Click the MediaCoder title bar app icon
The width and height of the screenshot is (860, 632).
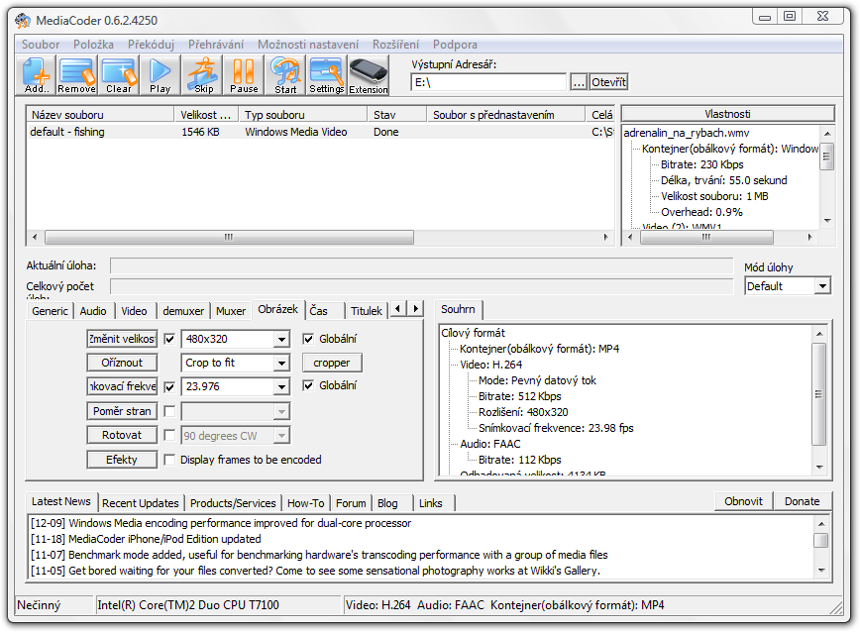pyautogui.click(x=23, y=21)
